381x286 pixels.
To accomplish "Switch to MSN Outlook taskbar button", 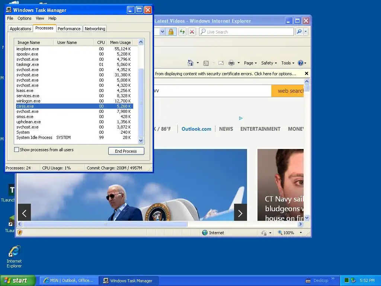I will [x=69, y=280].
